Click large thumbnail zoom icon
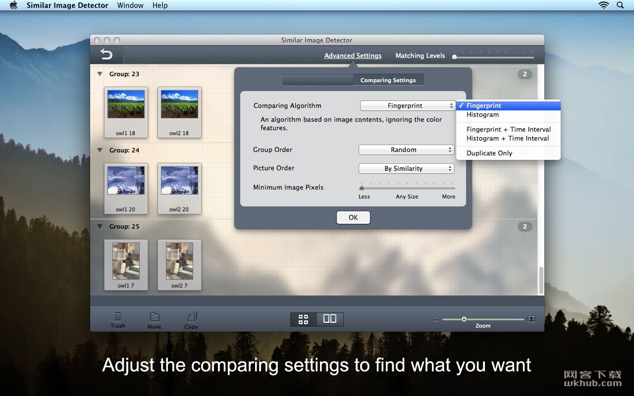This screenshot has width=634, height=396. (x=531, y=319)
